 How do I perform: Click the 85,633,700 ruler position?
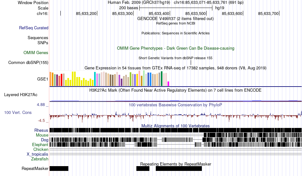(x=269, y=13)
